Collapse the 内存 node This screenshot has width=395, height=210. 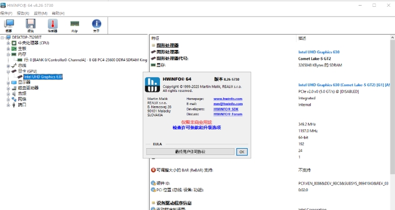[x=8, y=54]
